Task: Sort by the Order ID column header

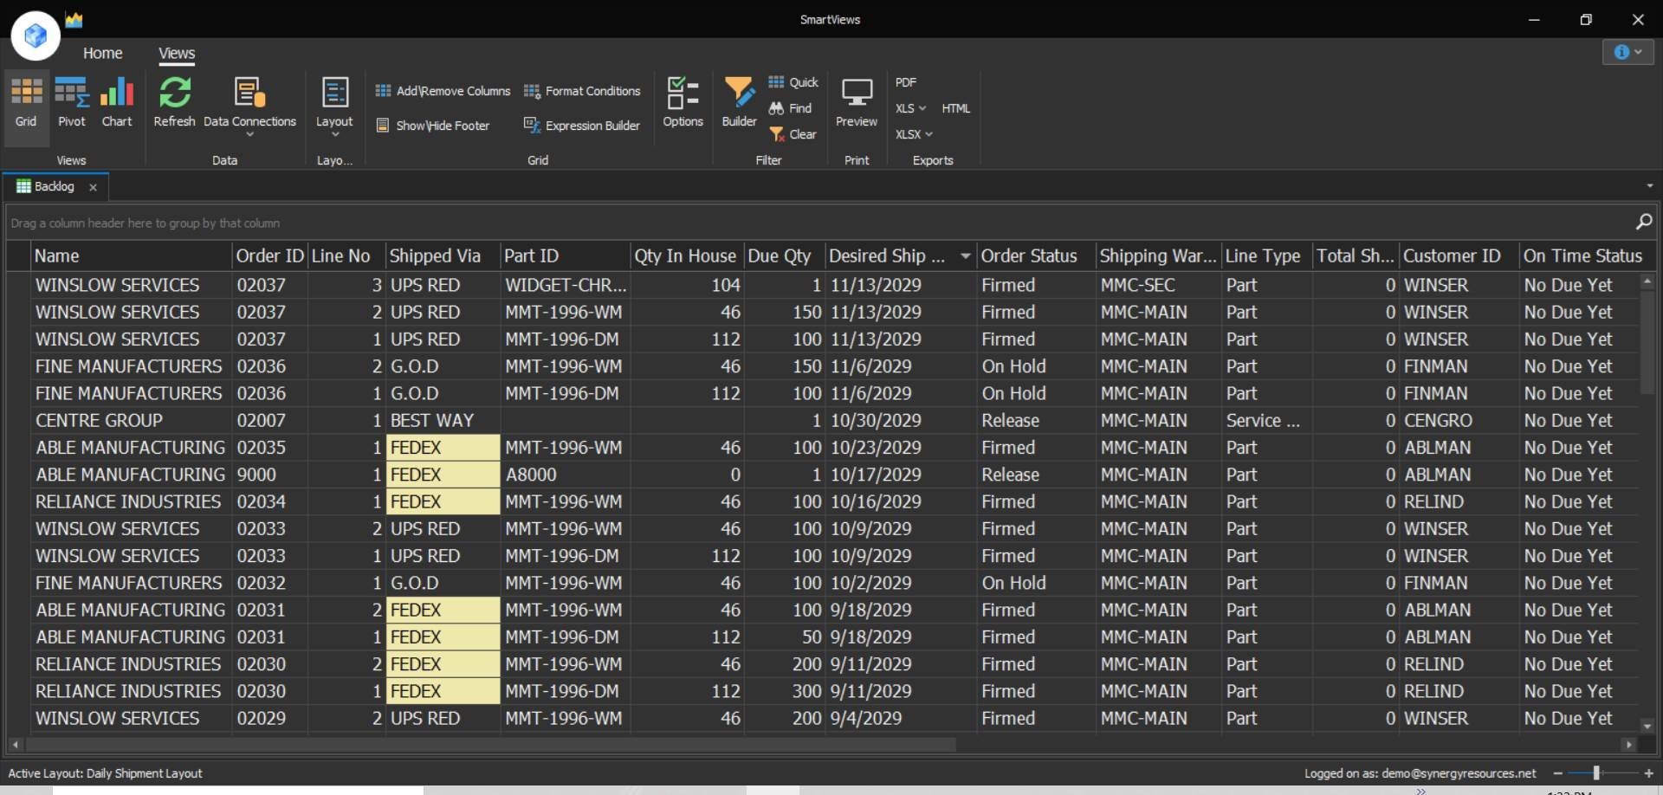Action: [x=269, y=255]
